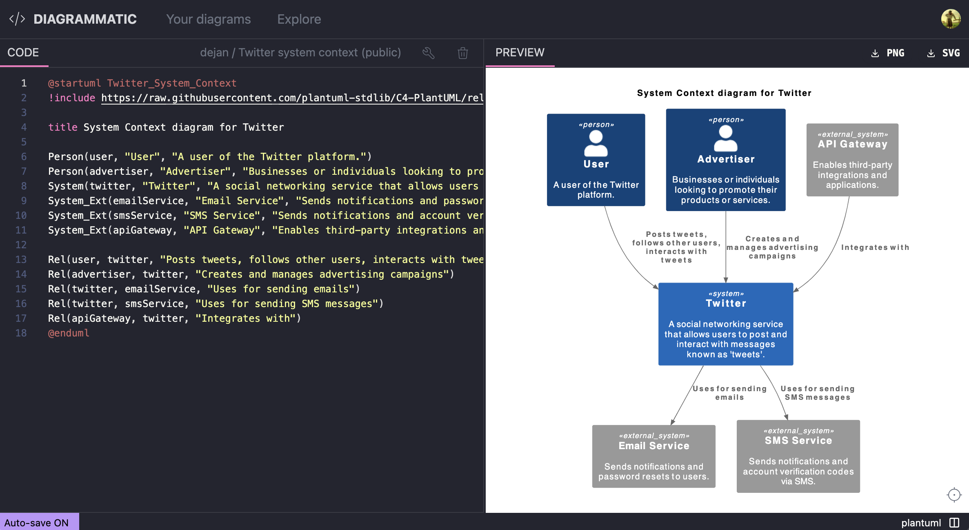Click the 'Person(advertiser' code line
The width and height of the screenshot is (969, 530).
pyautogui.click(x=266, y=171)
